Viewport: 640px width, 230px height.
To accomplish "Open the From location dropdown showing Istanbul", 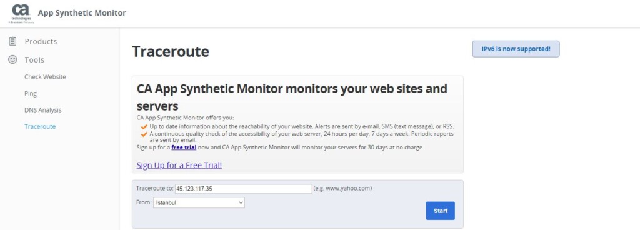I will (x=199, y=202).
